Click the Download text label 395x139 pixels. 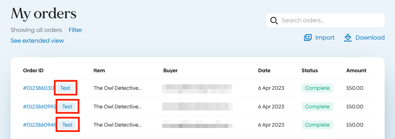370,38
